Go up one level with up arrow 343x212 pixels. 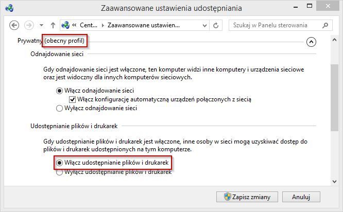tap(53, 25)
